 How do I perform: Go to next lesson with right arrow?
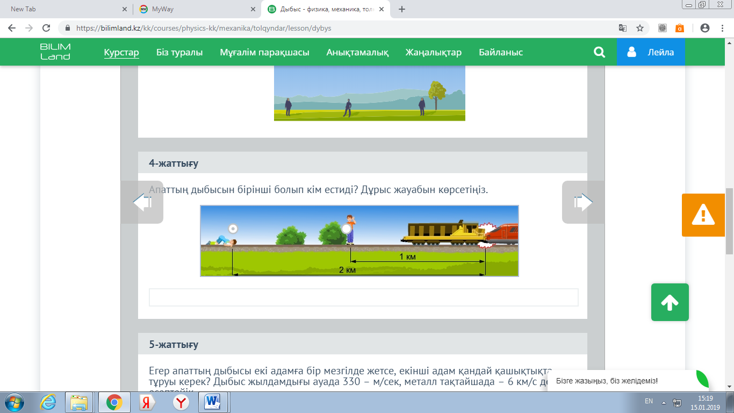click(x=583, y=202)
